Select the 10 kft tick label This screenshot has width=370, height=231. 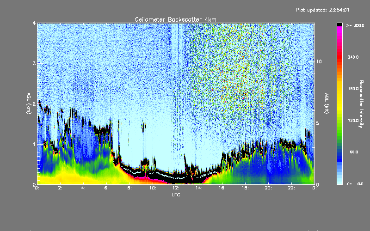[x=319, y=61]
